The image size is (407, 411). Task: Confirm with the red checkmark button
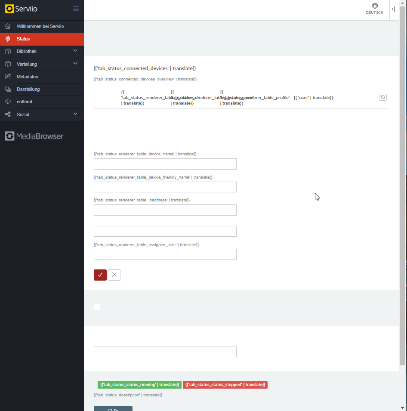(x=100, y=275)
